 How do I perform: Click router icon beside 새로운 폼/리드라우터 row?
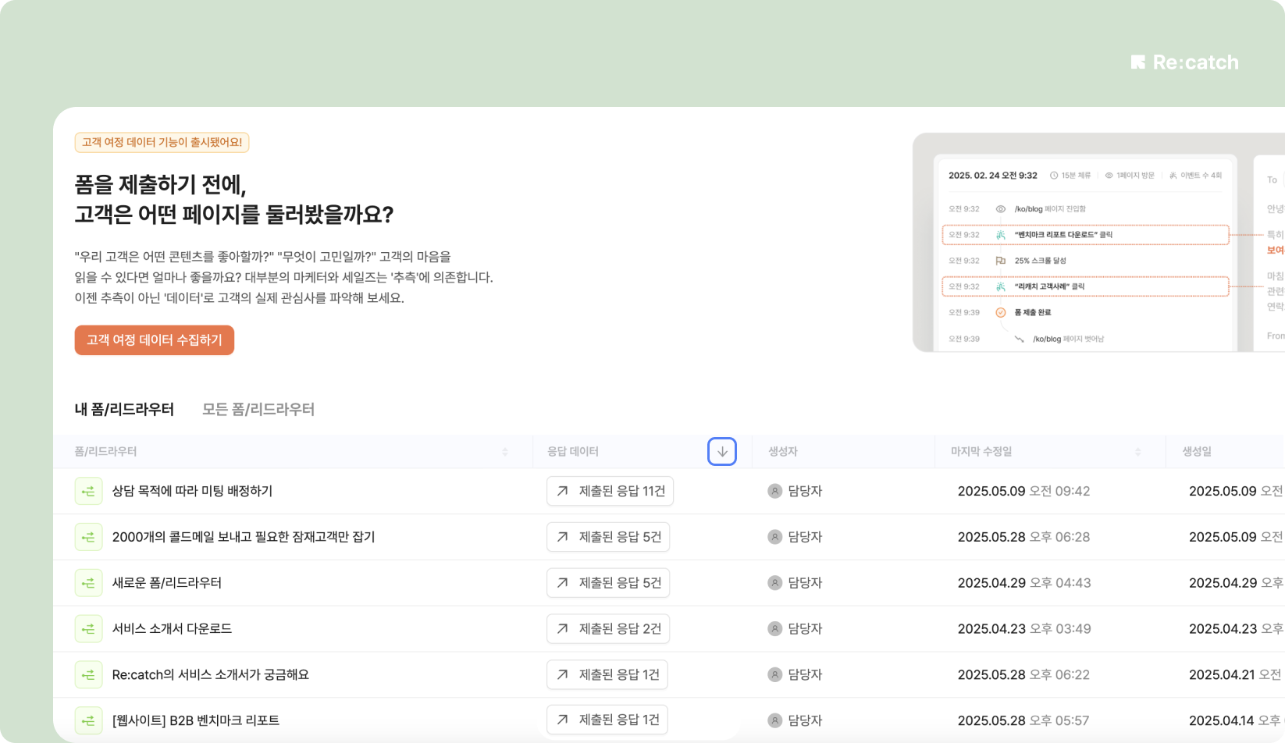tap(88, 583)
